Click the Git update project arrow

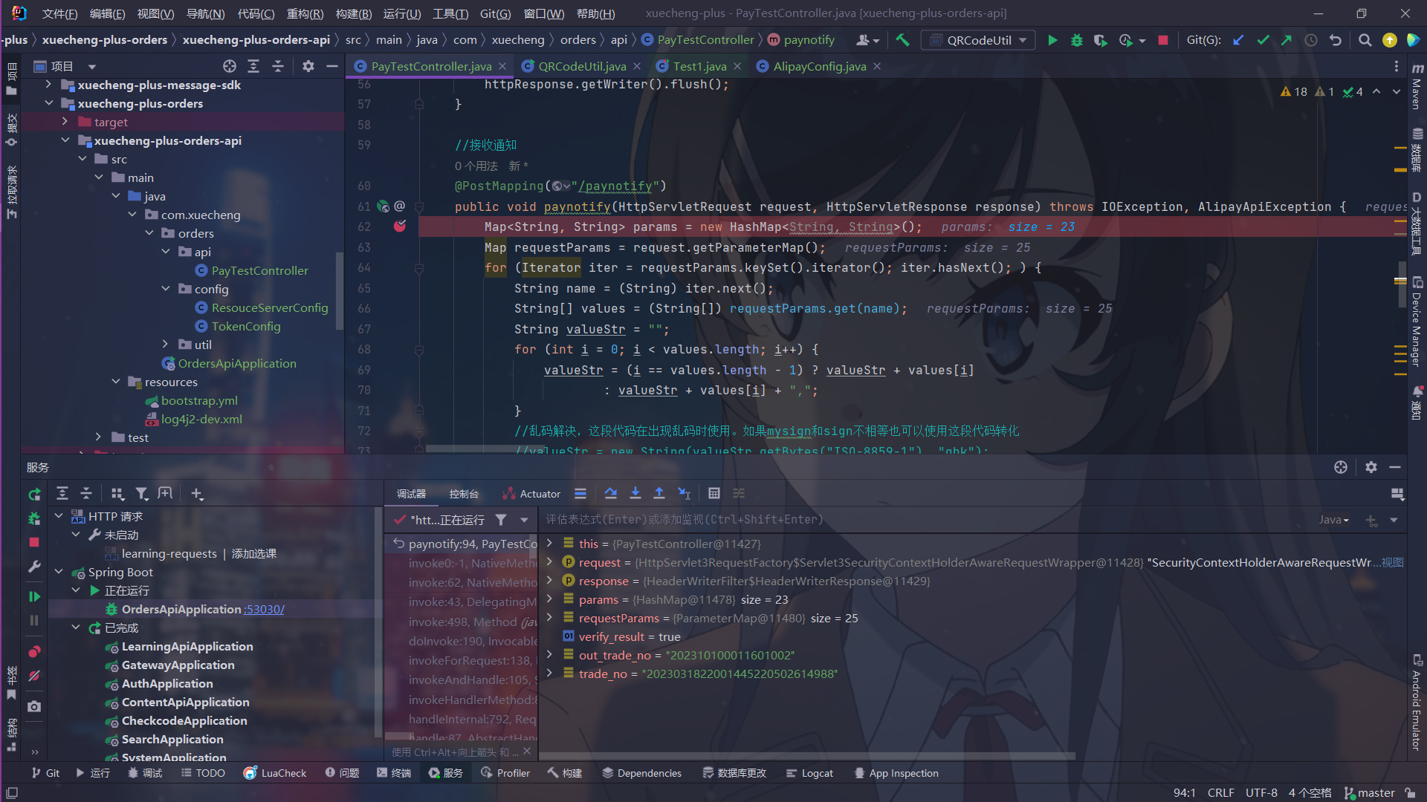click(x=1238, y=40)
